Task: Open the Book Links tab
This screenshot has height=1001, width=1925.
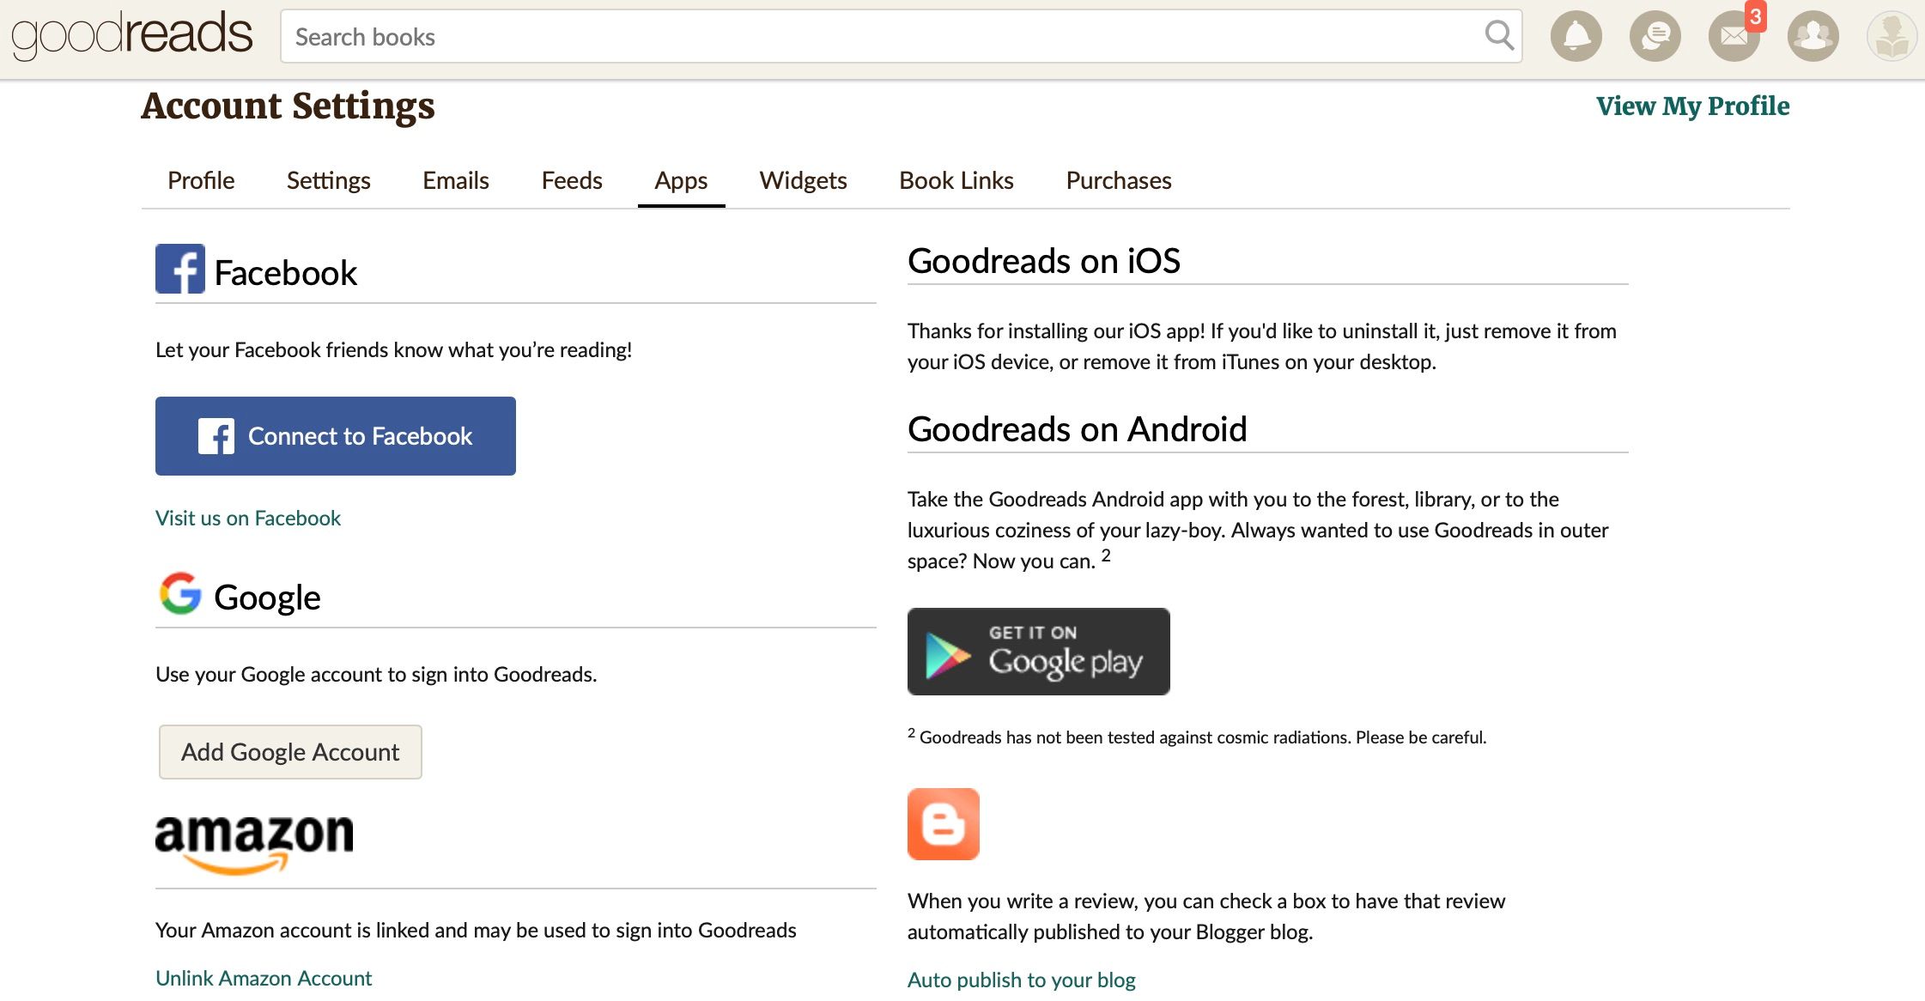Action: click(x=956, y=180)
